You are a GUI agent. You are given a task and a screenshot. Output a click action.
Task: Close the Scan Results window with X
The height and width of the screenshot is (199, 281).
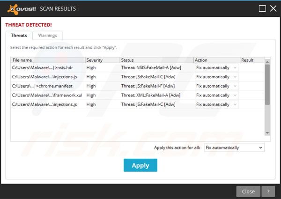coord(274,8)
